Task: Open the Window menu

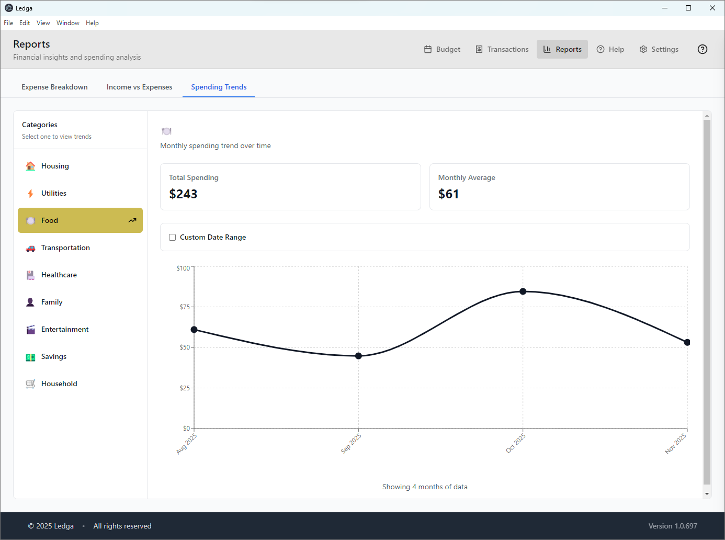Action: click(68, 22)
